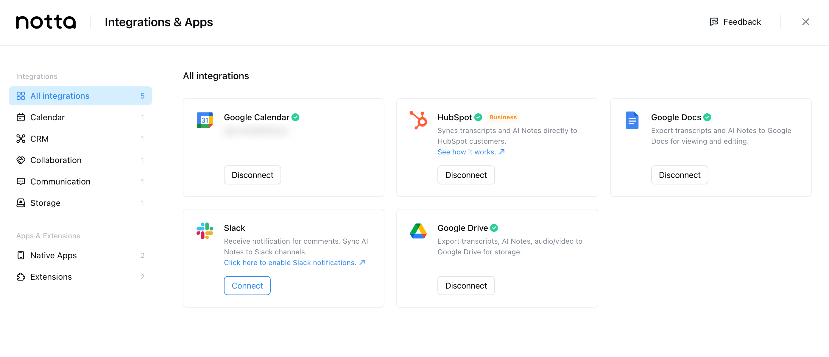
Task: Click the Slack description 'Receive notification for comments'
Action: (x=296, y=246)
